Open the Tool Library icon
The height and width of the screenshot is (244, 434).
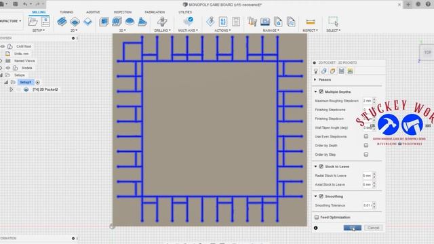point(252,21)
